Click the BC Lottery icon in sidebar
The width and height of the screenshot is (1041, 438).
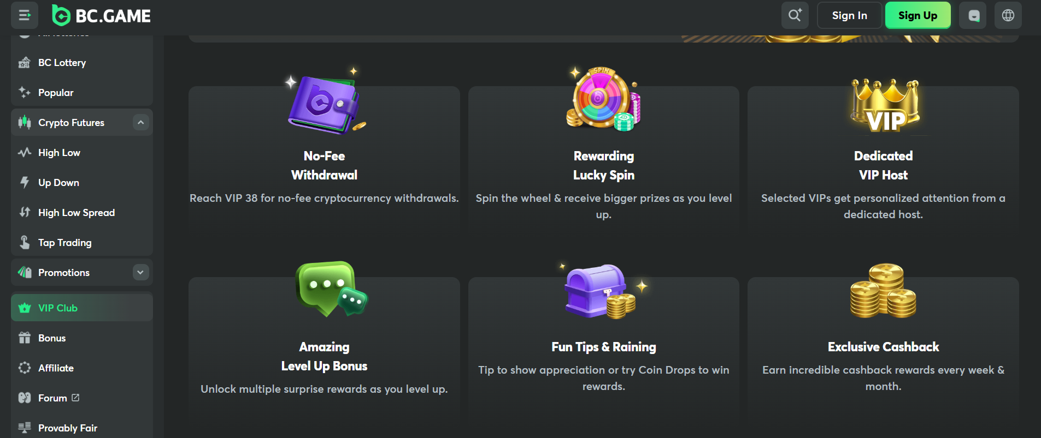(24, 63)
